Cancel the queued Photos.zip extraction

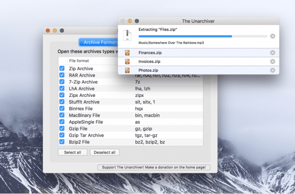click(x=272, y=70)
